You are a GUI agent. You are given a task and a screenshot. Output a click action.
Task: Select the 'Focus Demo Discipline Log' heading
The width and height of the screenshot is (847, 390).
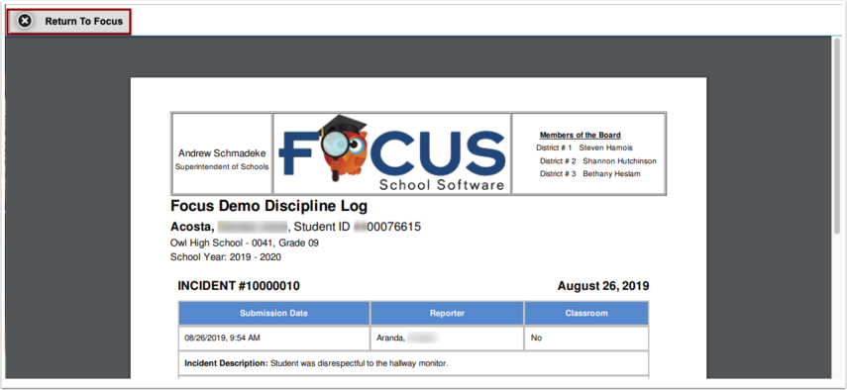click(x=269, y=206)
